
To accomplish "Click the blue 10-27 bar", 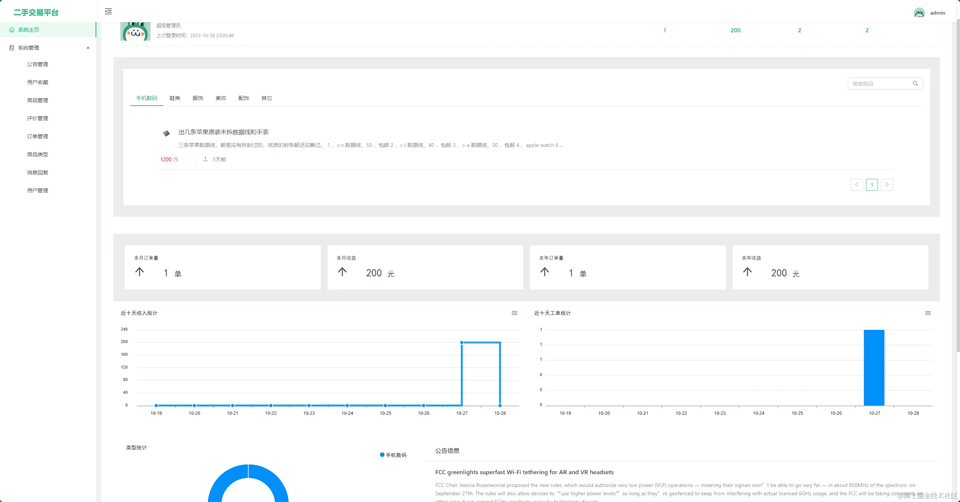I will [x=874, y=367].
